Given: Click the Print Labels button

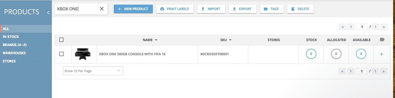Looking at the screenshot, I should [x=175, y=9].
